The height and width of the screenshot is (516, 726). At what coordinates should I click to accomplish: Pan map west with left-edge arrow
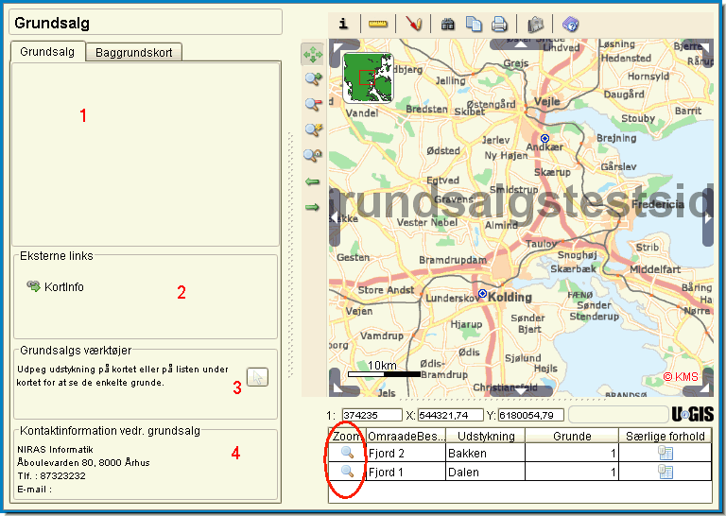point(335,217)
